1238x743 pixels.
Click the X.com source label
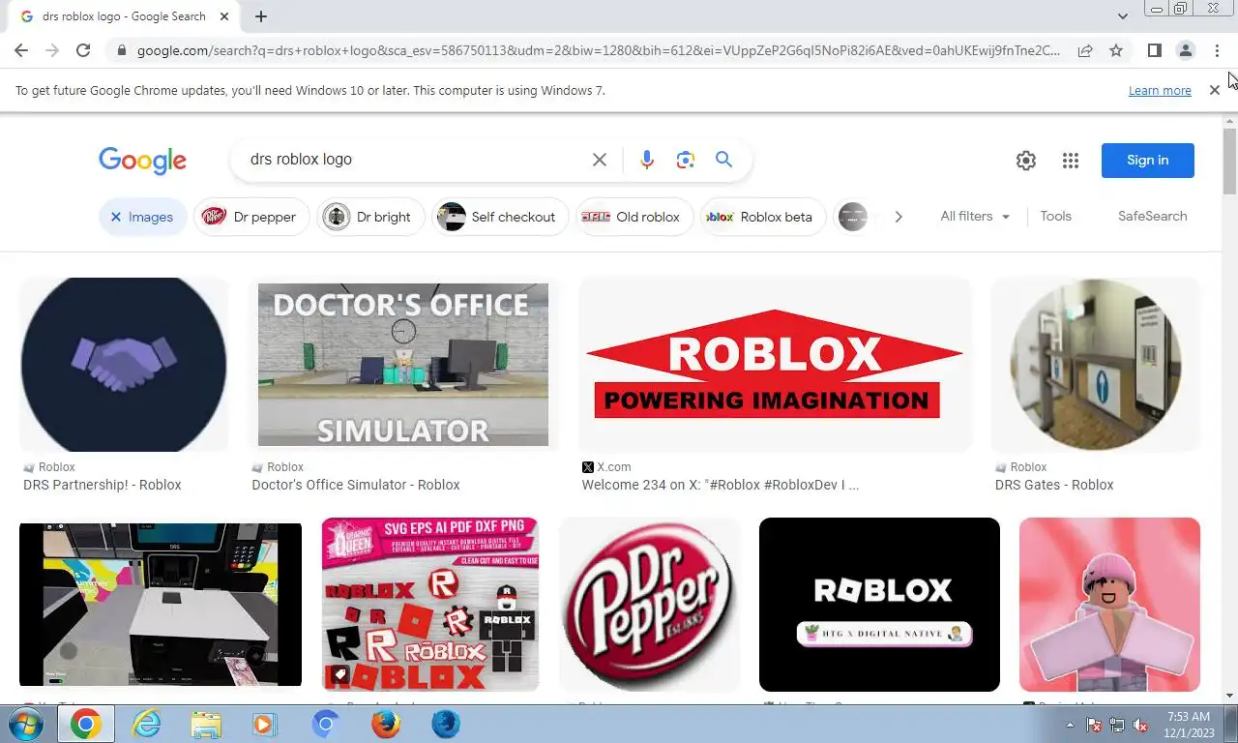point(613,467)
